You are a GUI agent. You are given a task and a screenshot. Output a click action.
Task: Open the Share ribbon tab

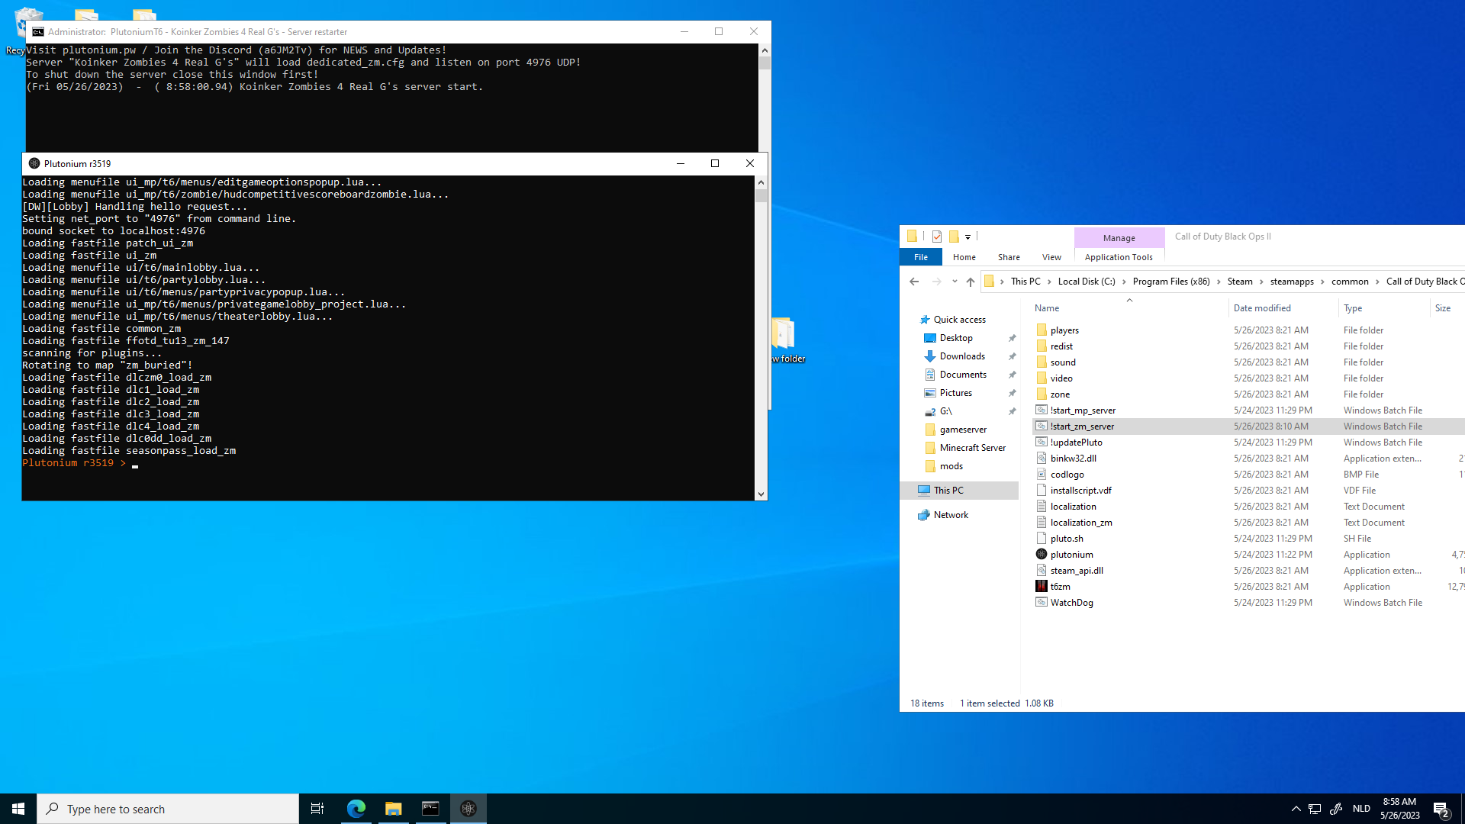(1009, 257)
